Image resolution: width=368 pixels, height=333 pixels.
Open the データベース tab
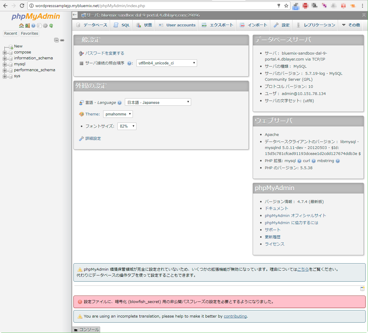click(x=92, y=25)
